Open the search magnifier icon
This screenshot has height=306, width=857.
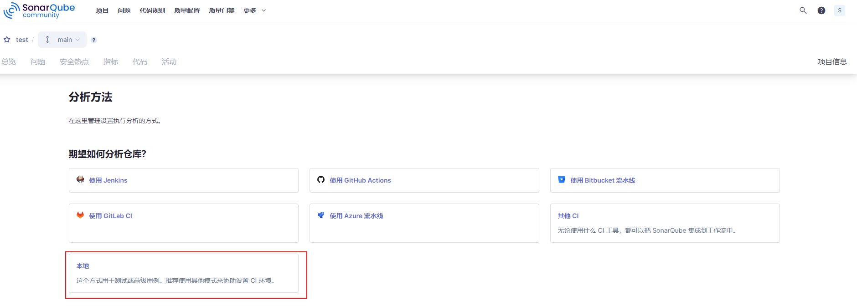(x=803, y=10)
